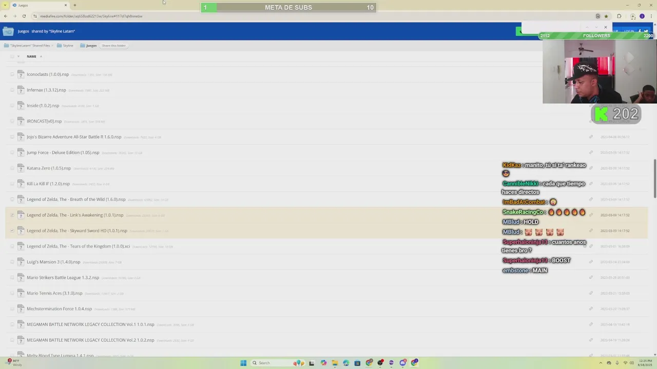
Task: Copy link icon for MEGAMAN Legacy Collection Vol.2 row
Action: tap(591, 340)
